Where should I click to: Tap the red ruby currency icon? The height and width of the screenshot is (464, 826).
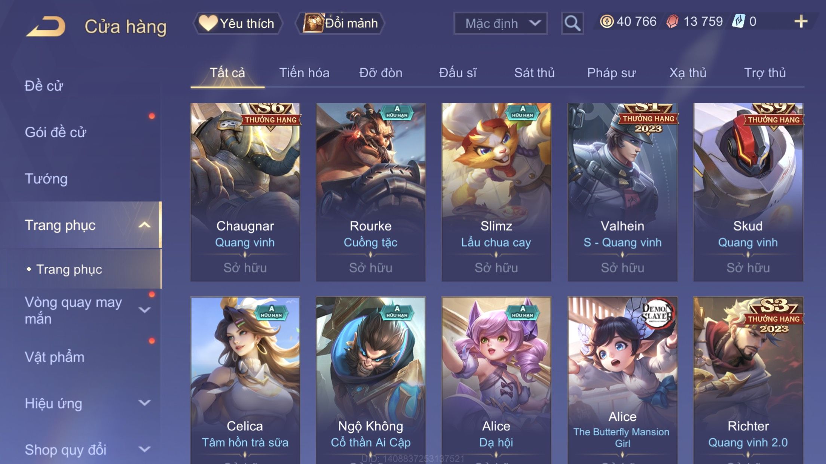[673, 21]
